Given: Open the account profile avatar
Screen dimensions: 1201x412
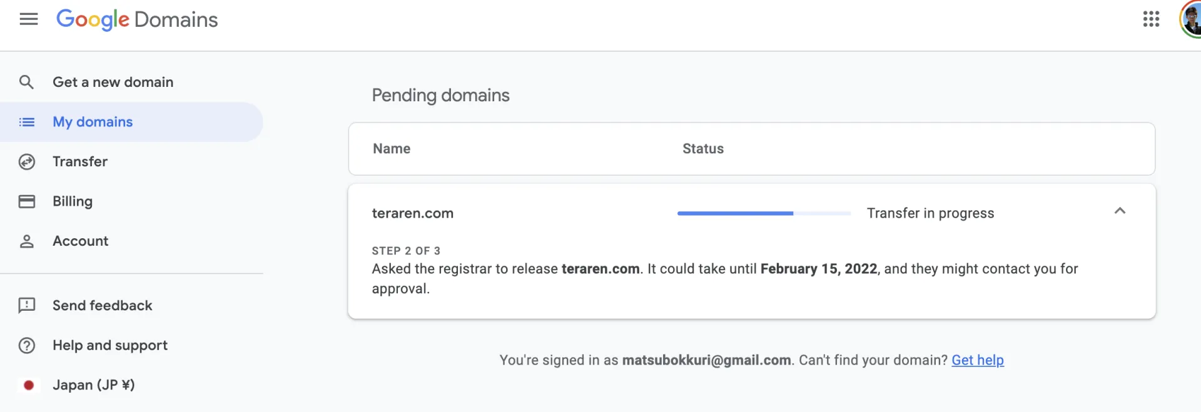Looking at the screenshot, I should (1191, 19).
